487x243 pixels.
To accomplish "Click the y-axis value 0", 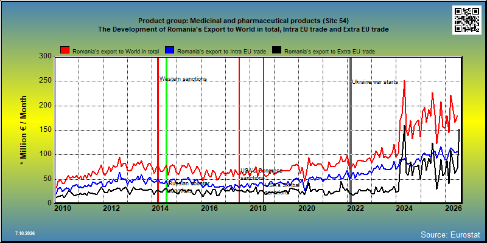I will [x=50, y=203].
